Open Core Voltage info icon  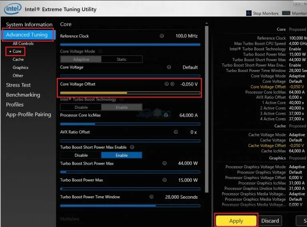(169, 67)
